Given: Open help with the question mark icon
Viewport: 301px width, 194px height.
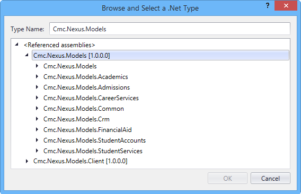Looking at the screenshot, I should (x=268, y=6).
